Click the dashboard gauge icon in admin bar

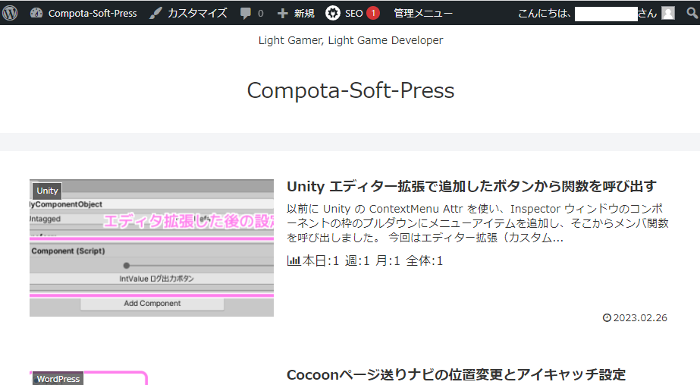(x=36, y=14)
